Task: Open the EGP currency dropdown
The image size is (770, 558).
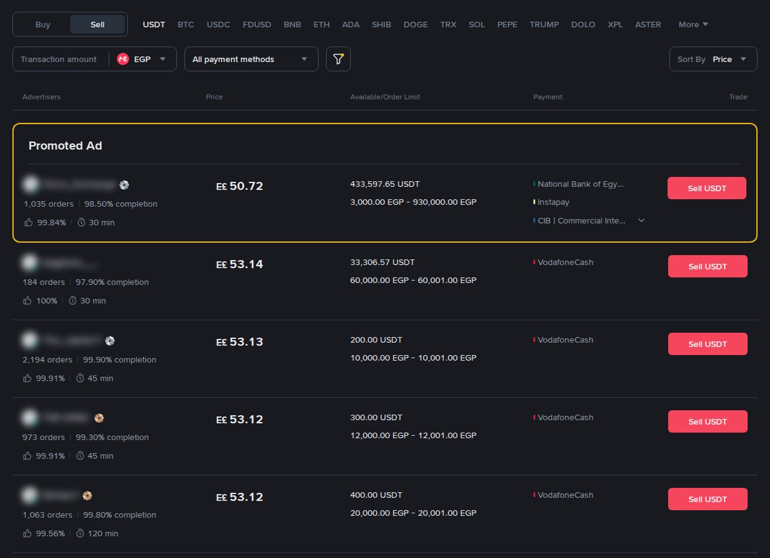Action: [x=142, y=59]
